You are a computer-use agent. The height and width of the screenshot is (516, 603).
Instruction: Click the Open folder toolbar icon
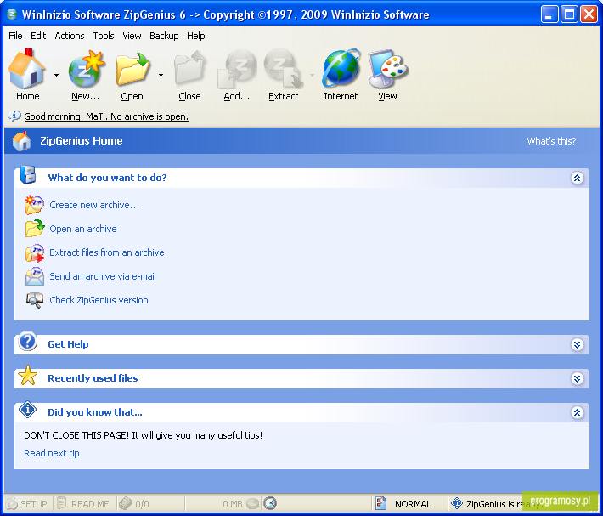pyautogui.click(x=132, y=69)
